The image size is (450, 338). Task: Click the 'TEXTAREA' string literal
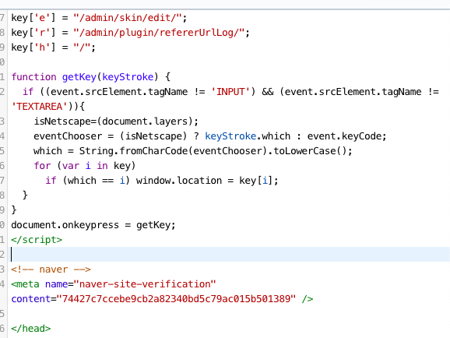40,107
